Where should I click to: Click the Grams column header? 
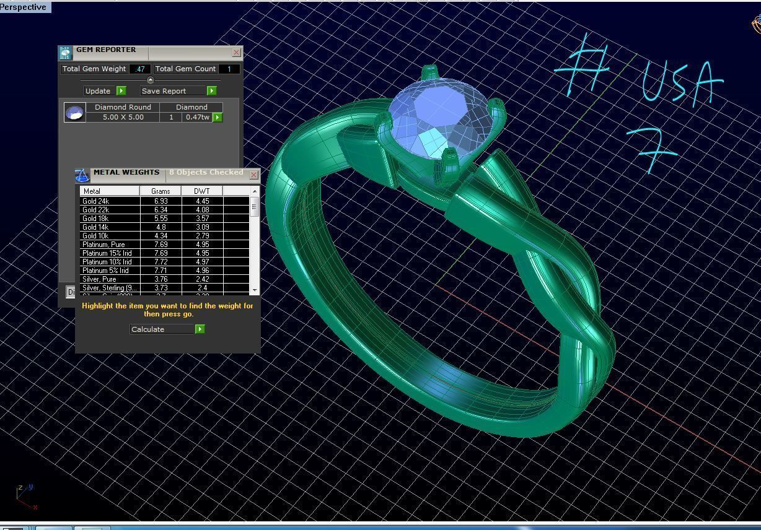click(x=161, y=191)
